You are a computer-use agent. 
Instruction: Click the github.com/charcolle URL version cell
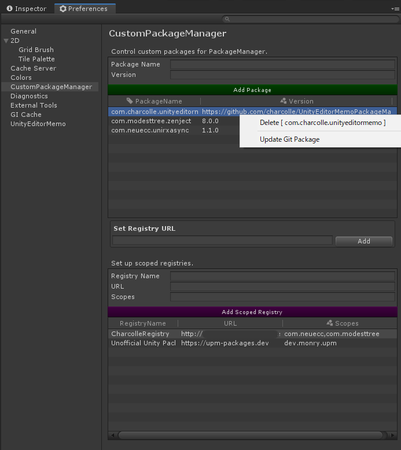pos(296,112)
